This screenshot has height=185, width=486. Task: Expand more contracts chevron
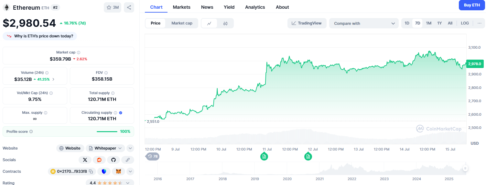point(130,171)
